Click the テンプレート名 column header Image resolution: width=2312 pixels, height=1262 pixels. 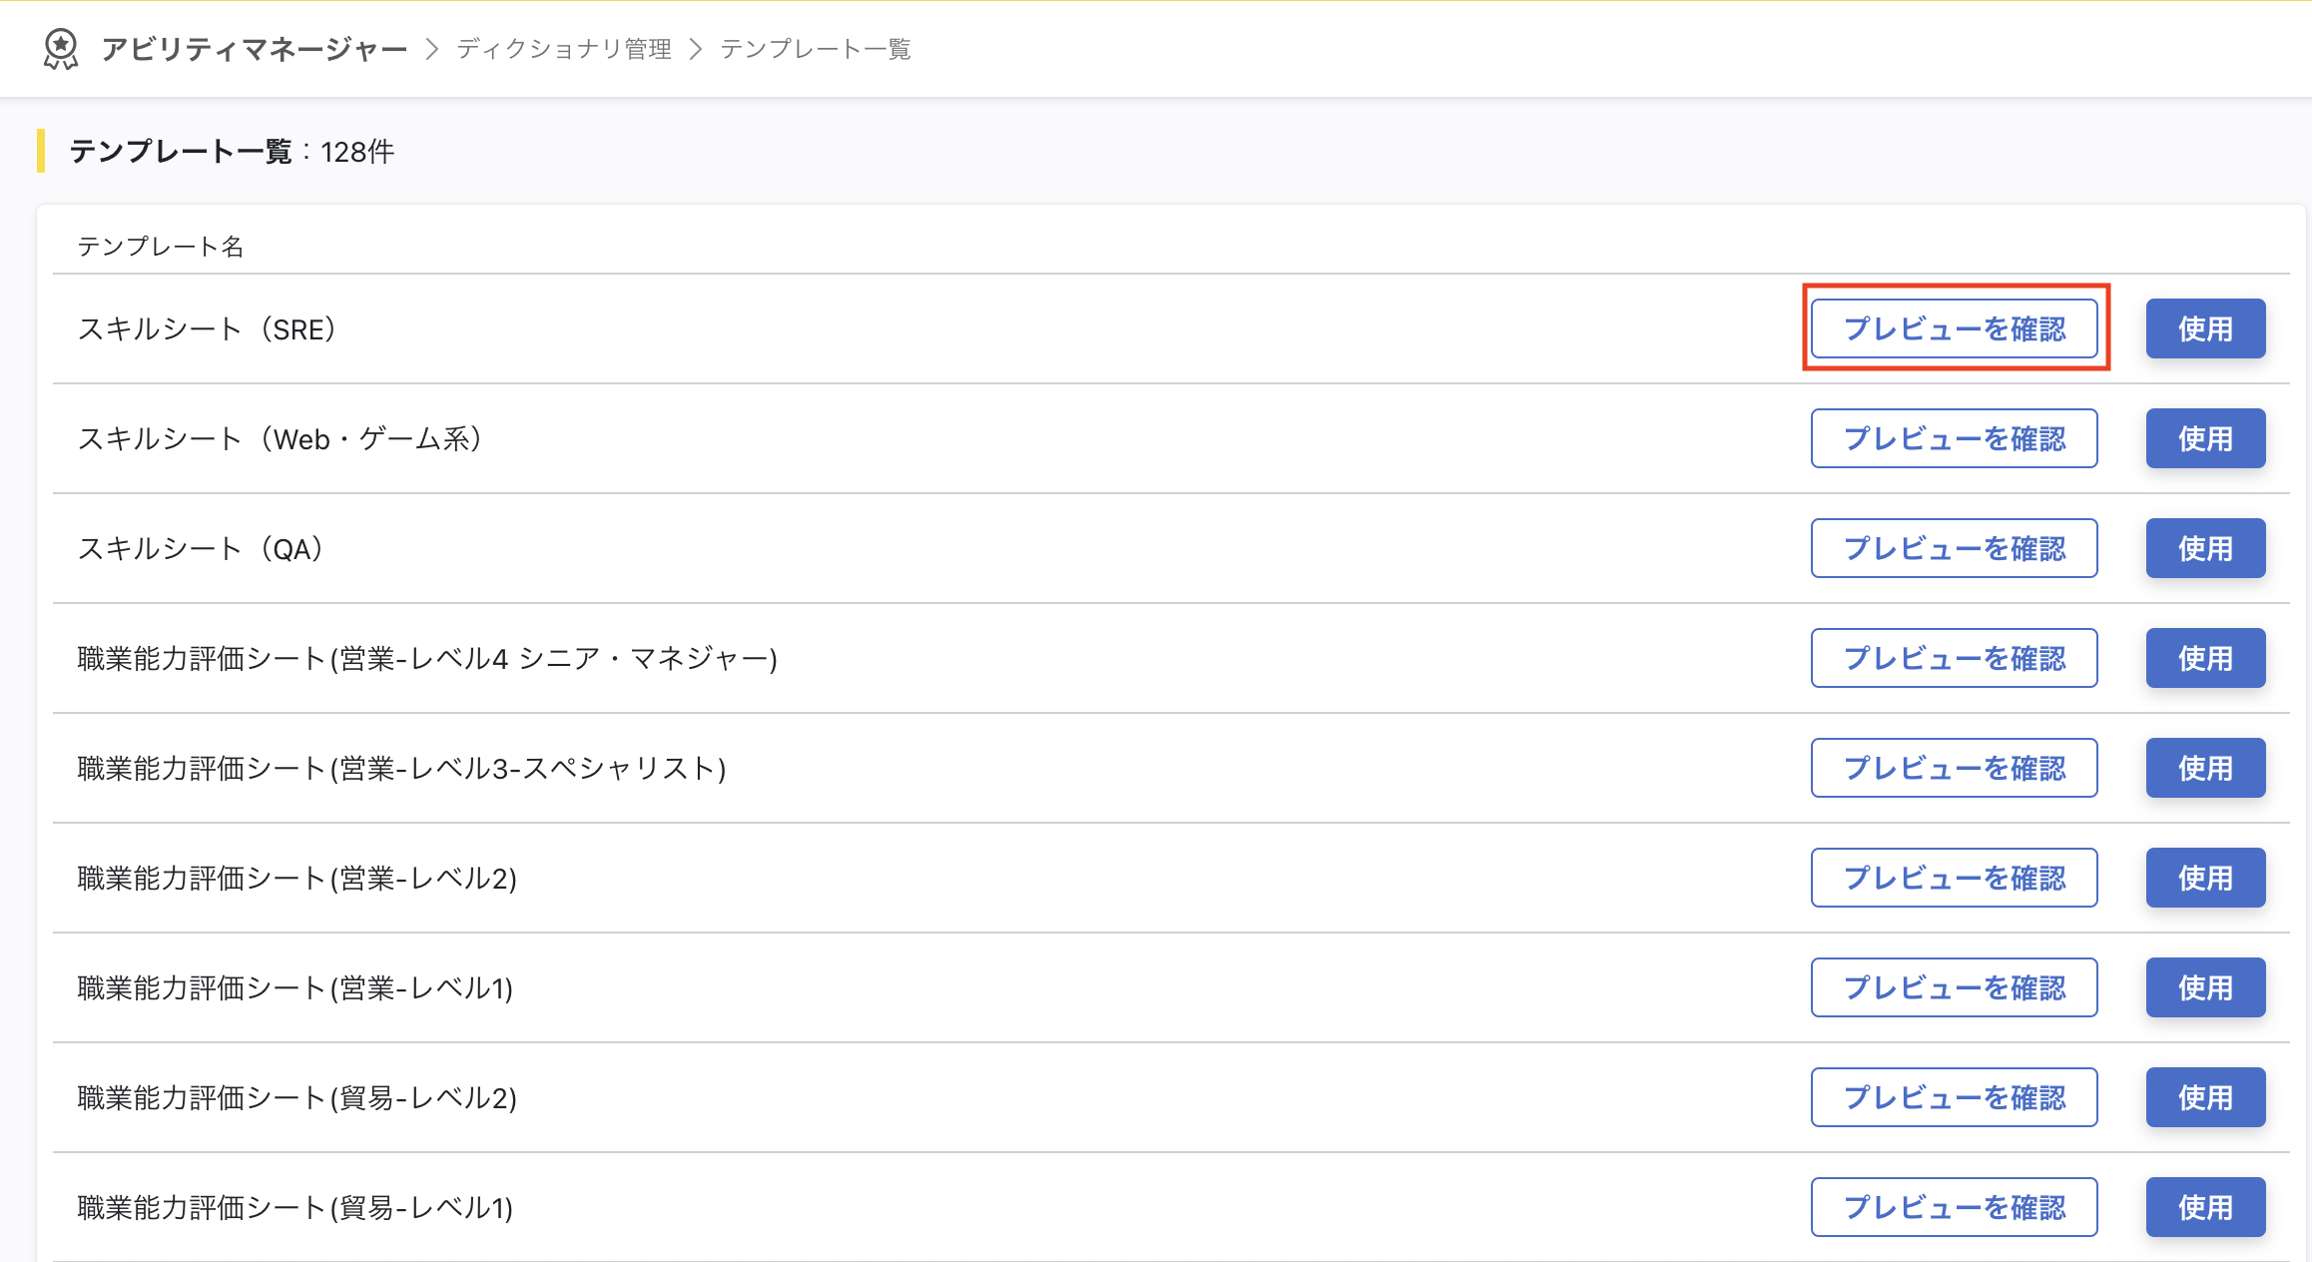[161, 247]
